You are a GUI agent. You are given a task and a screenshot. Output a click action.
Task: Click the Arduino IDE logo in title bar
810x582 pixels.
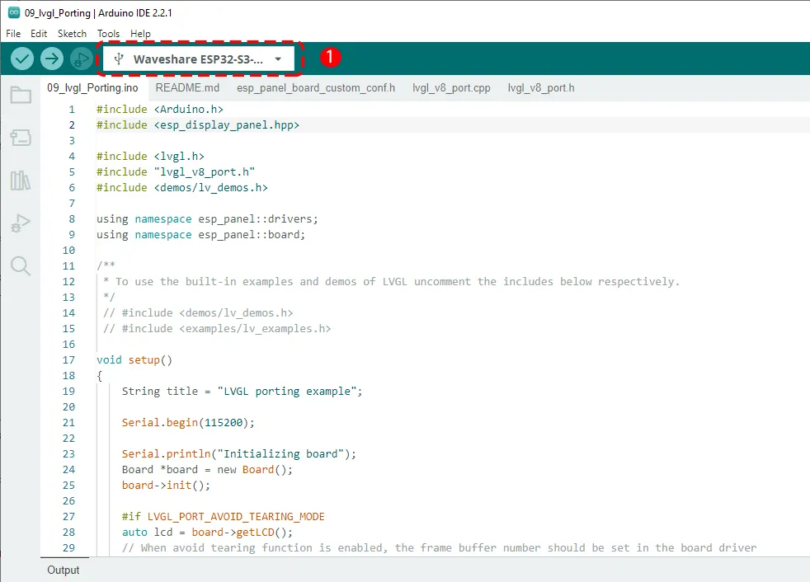tap(12, 13)
